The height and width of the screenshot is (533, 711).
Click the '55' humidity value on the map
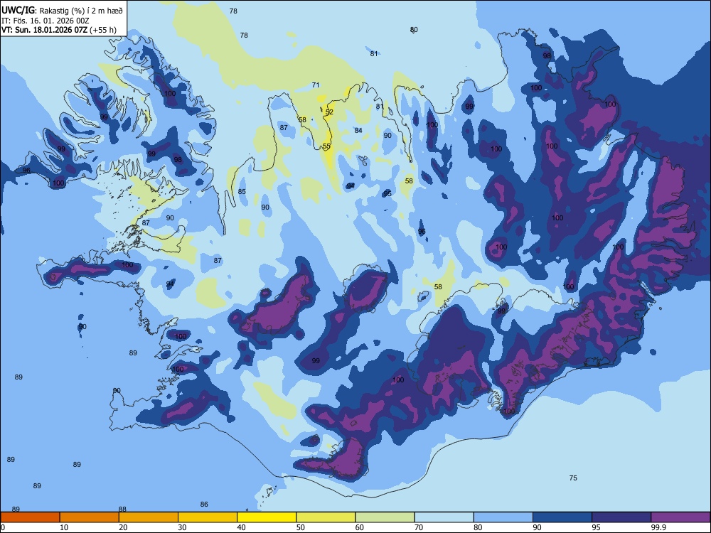(326, 146)
